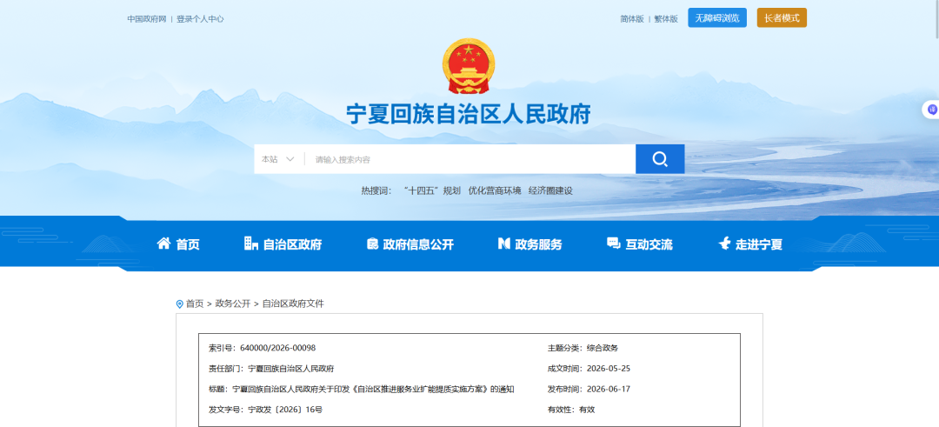Click the 自治区政府文件 breadcrumb link
Image resolution: width=939 pixels, height=427 pixels.
pos(293,304)
